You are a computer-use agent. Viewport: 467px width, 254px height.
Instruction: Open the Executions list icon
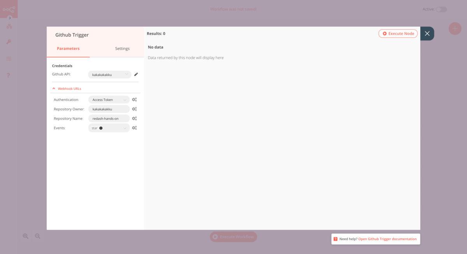(9, 59)
